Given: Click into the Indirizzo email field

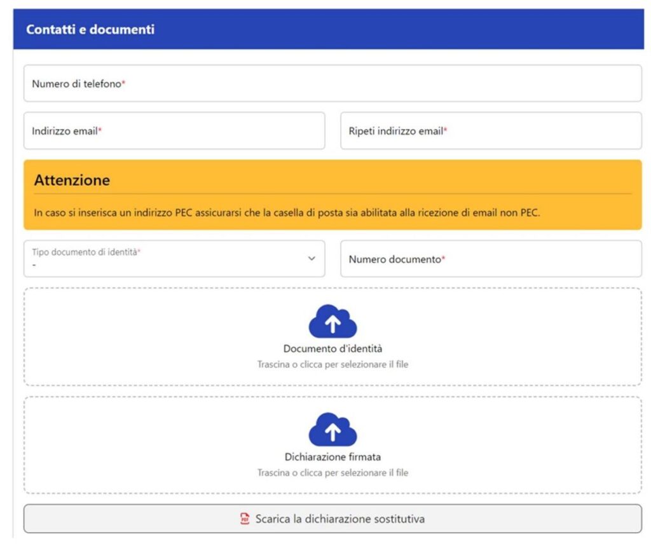Looking at the screenshot, I should pyautogui.click(x=174, y=131).
